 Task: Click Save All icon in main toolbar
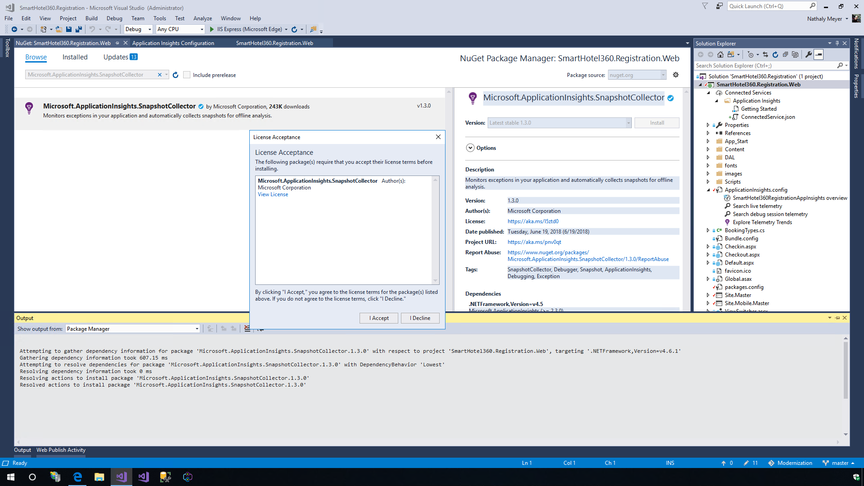point(79,29)
